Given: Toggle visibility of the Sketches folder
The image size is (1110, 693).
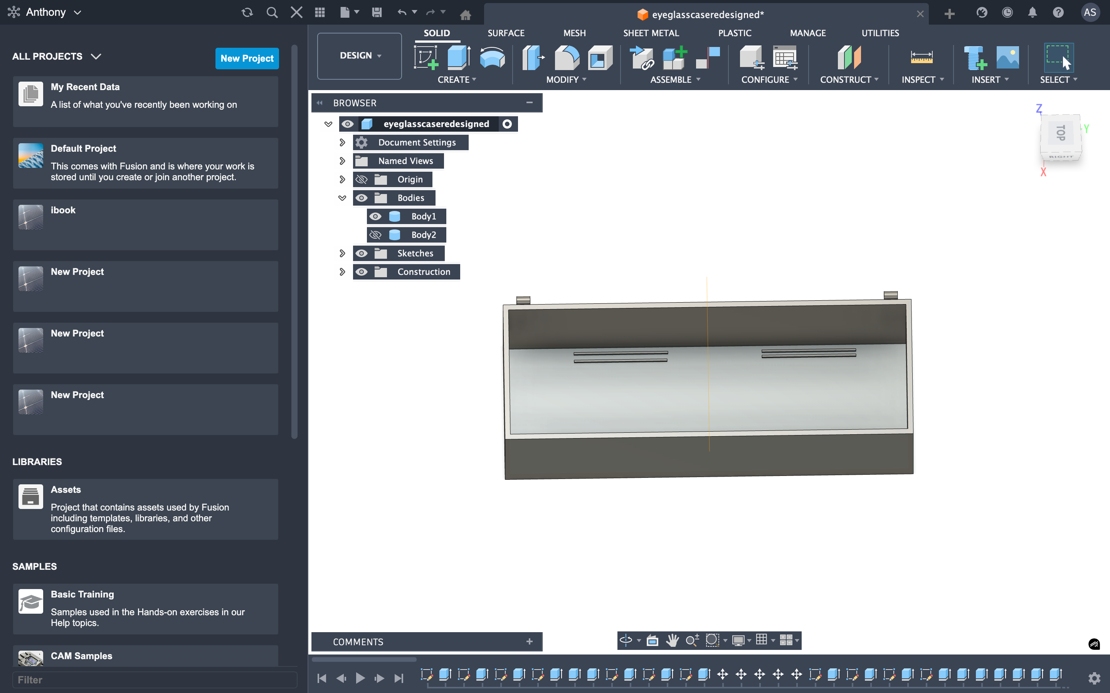Looking at the screenshot, I should [x=362, y=253].
